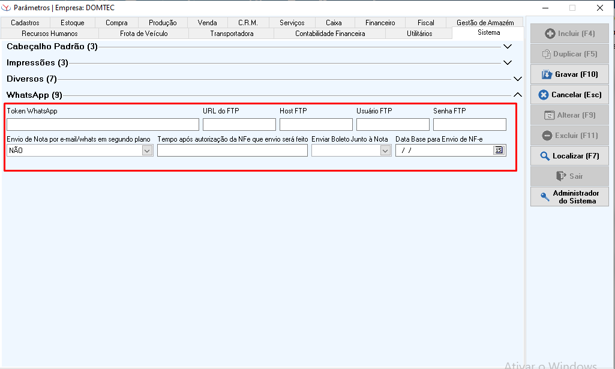This screenshot has width=615, height=369.
Task: Focus the Senha FTP text field
Action: pyautogui.click(x=469, y=125)
